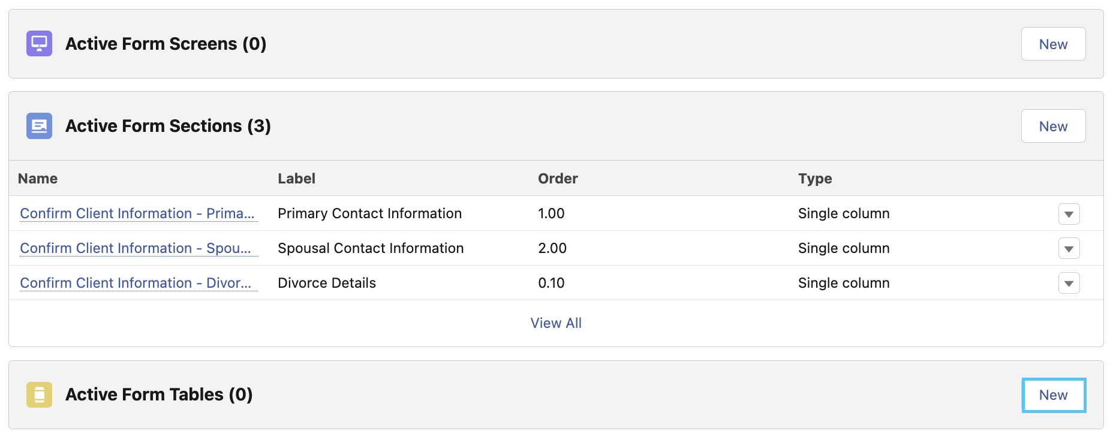This screenshot has height=440, width=1113.
Task: Expand actions menu for Primary Contact Information row
Action: pyautogui.click(x=1069, y=214)
